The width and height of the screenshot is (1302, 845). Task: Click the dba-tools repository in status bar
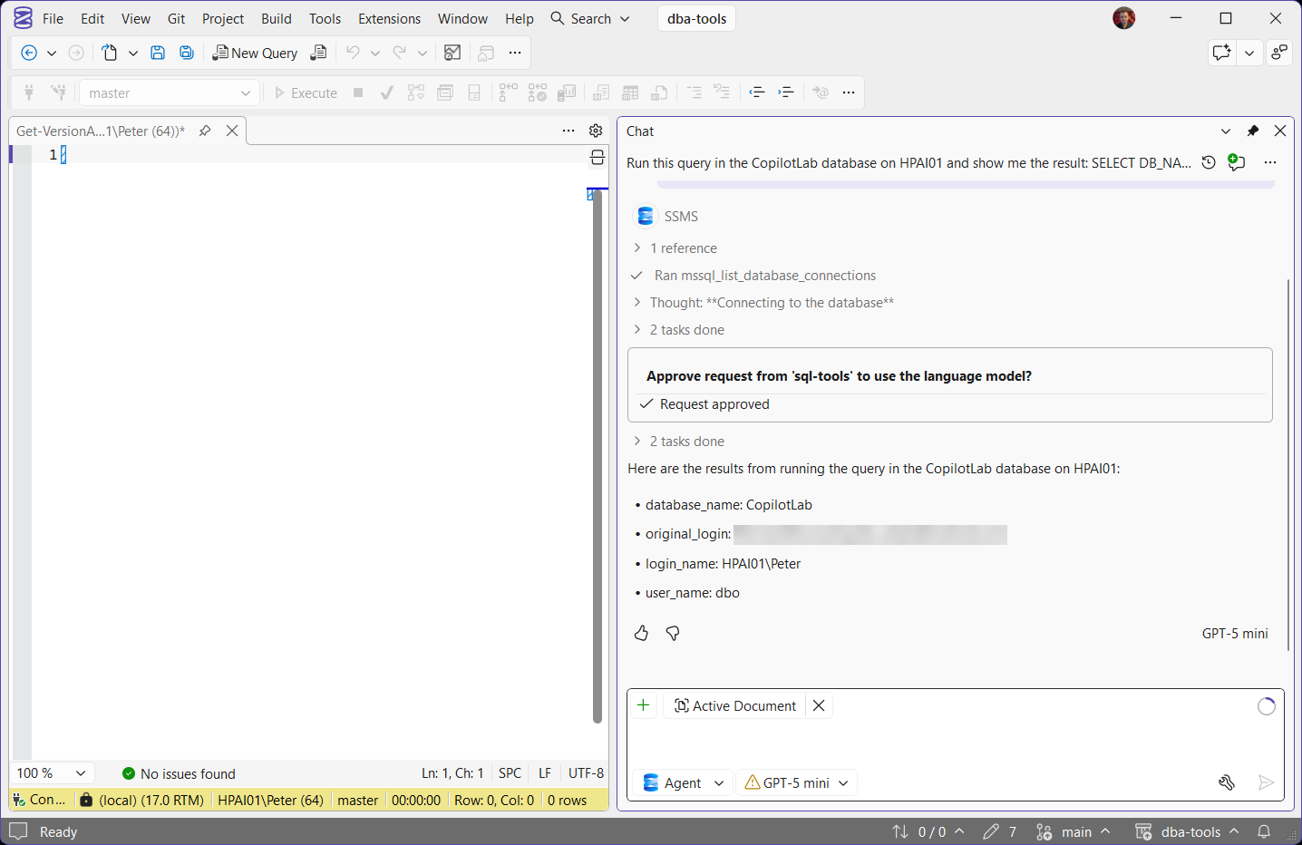pos(1188,831)
